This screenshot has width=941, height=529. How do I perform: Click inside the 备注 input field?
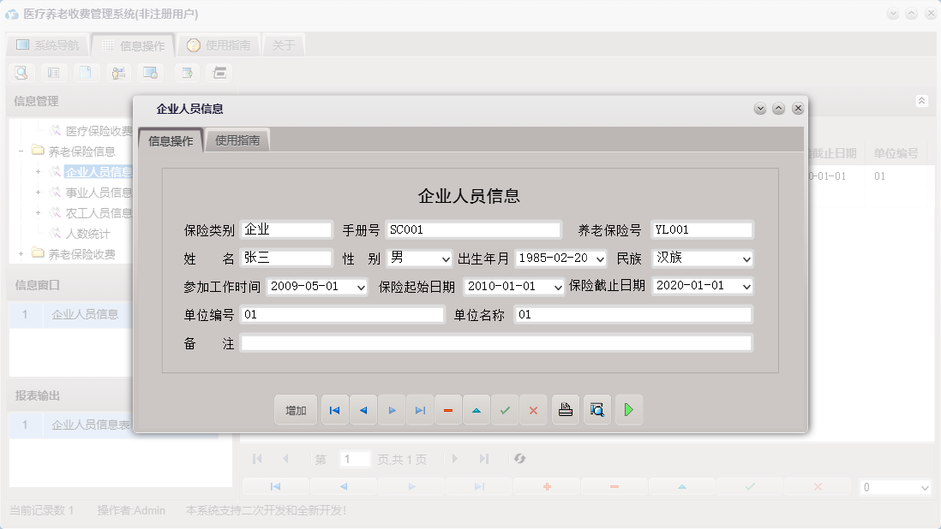coord(497,343)
